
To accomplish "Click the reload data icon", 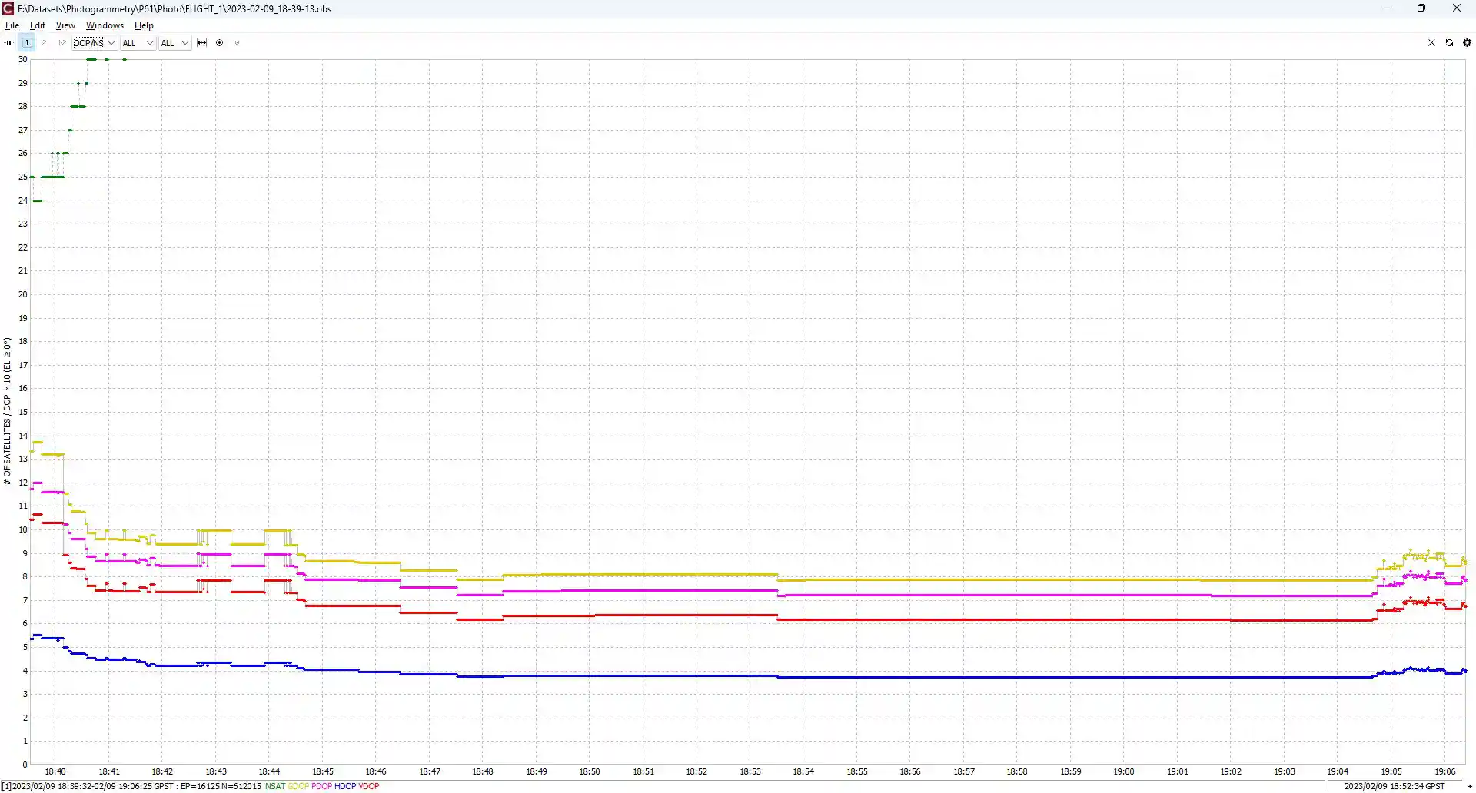I will 1449,43.
